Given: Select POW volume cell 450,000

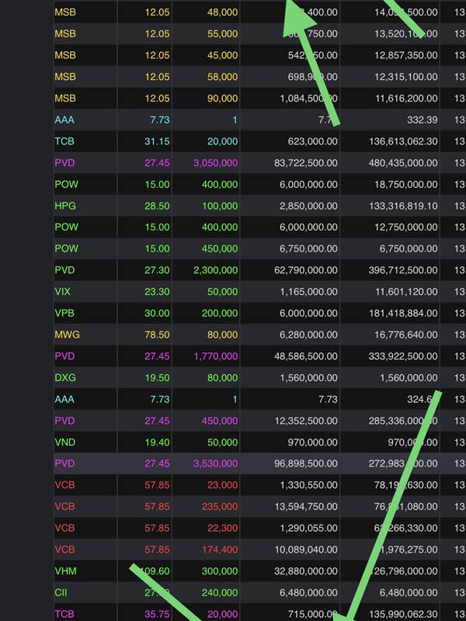Looking at the screenshot, I should pyautogui.click(x=218, y=249).
